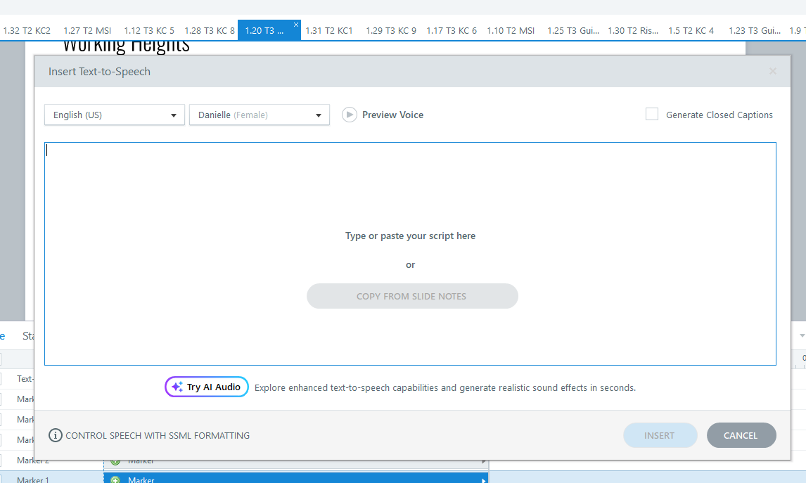Click the CANCEL button
This screenshot has width=806, height=483.
(741, 435)
